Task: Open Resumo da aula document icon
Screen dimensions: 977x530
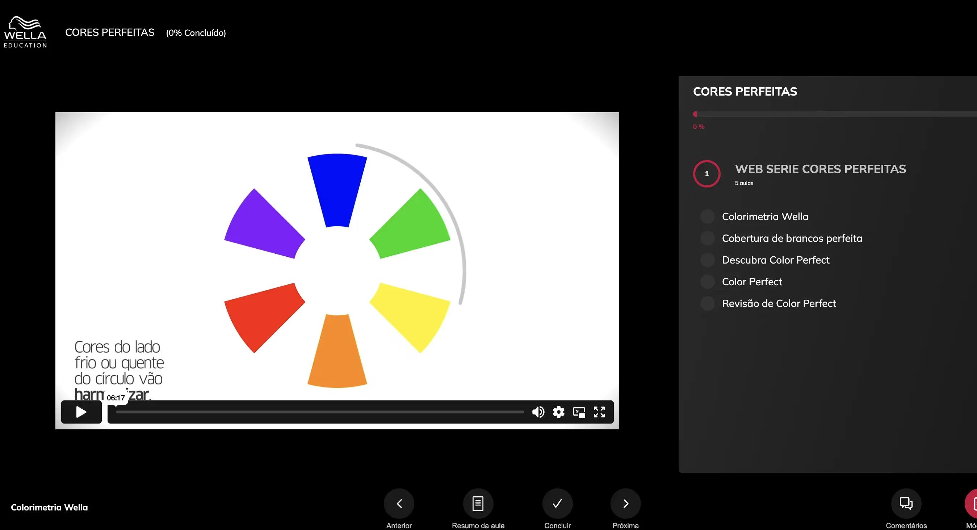Action: coord(478,504)
